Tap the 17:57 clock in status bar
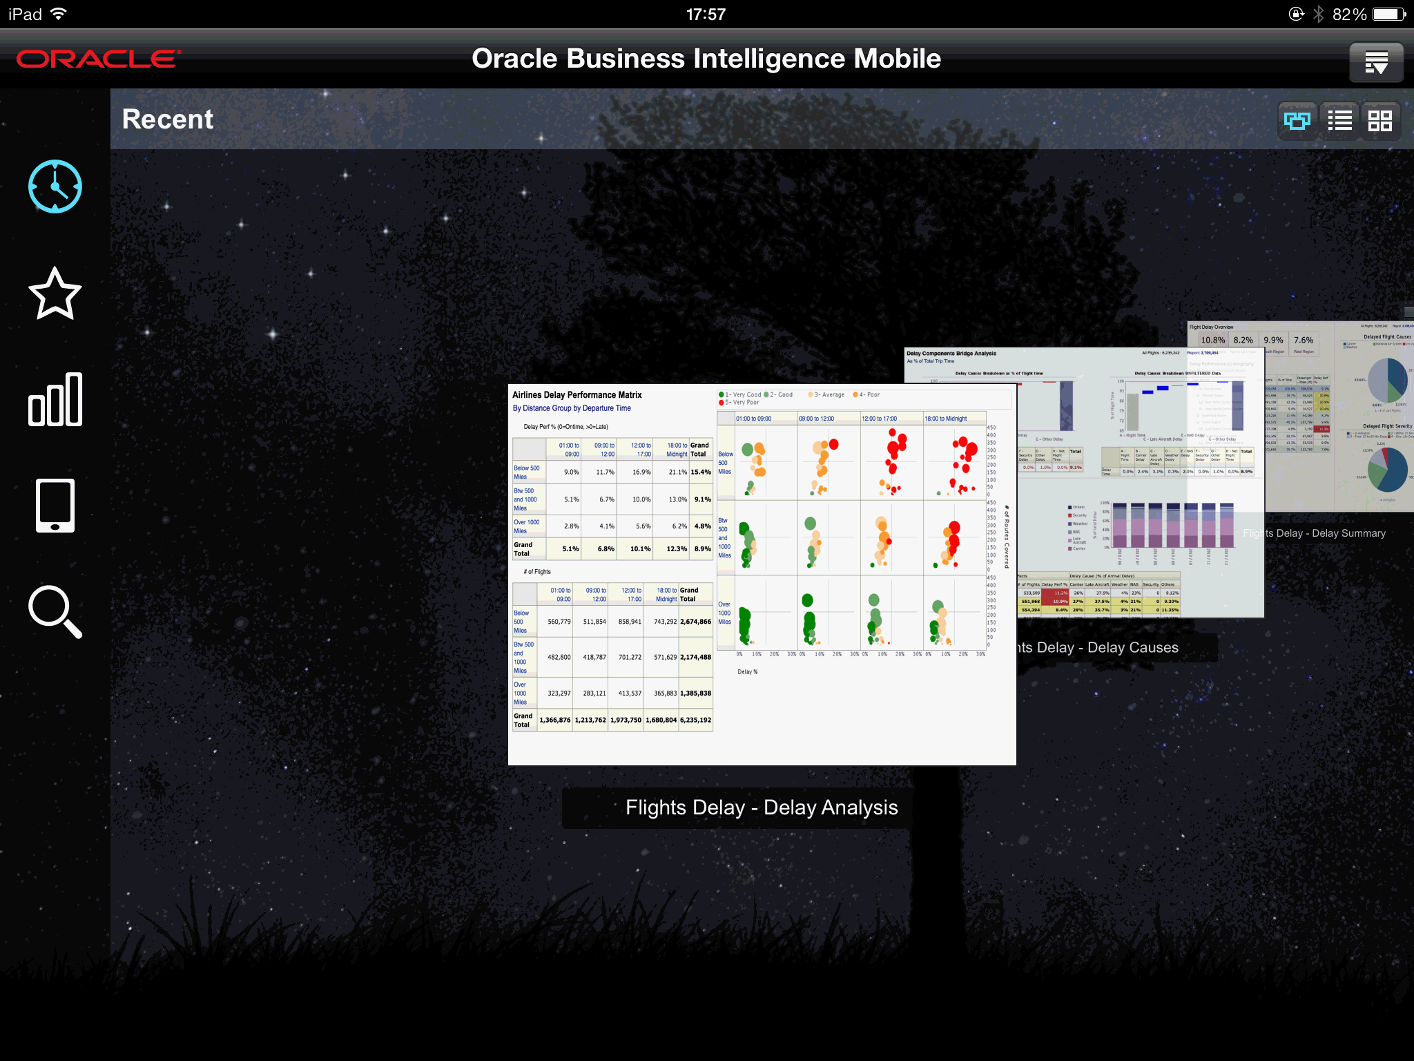Viewport: 1414px width, 1061px height. [706, 14]
